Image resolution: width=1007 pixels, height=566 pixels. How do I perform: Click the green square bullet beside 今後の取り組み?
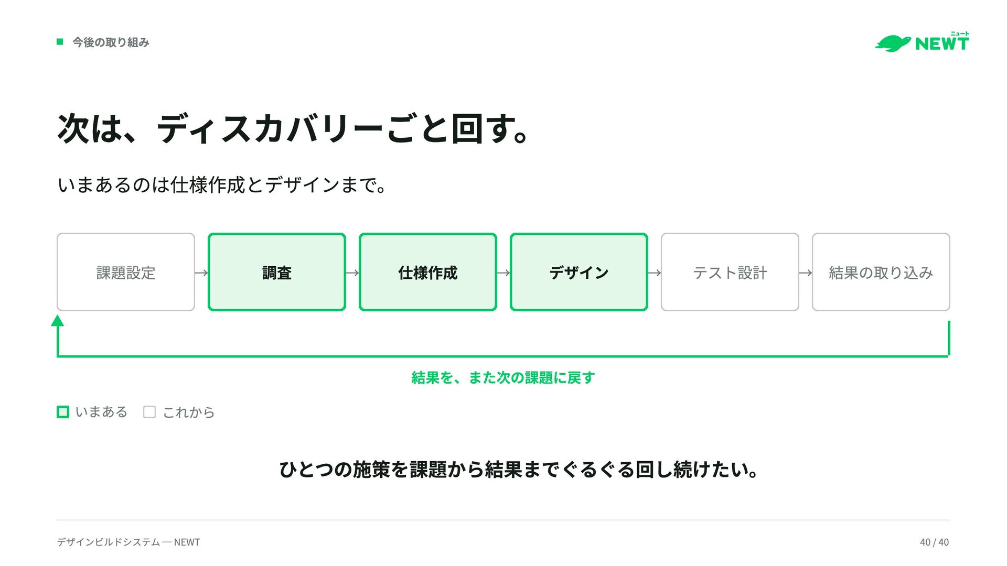coord(60,41)
